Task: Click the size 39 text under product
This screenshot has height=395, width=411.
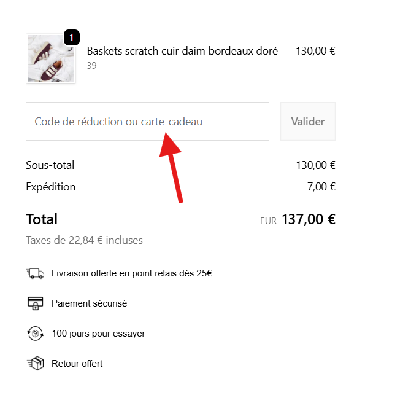Action: [91, 66]
